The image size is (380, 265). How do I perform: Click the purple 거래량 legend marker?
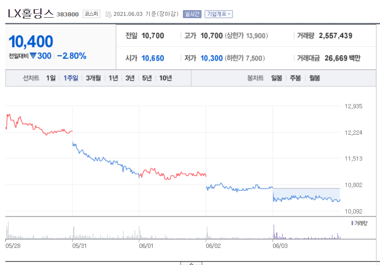352,223
